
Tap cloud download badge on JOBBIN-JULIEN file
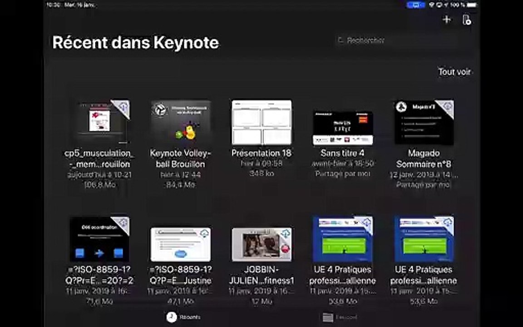[286, 233]
